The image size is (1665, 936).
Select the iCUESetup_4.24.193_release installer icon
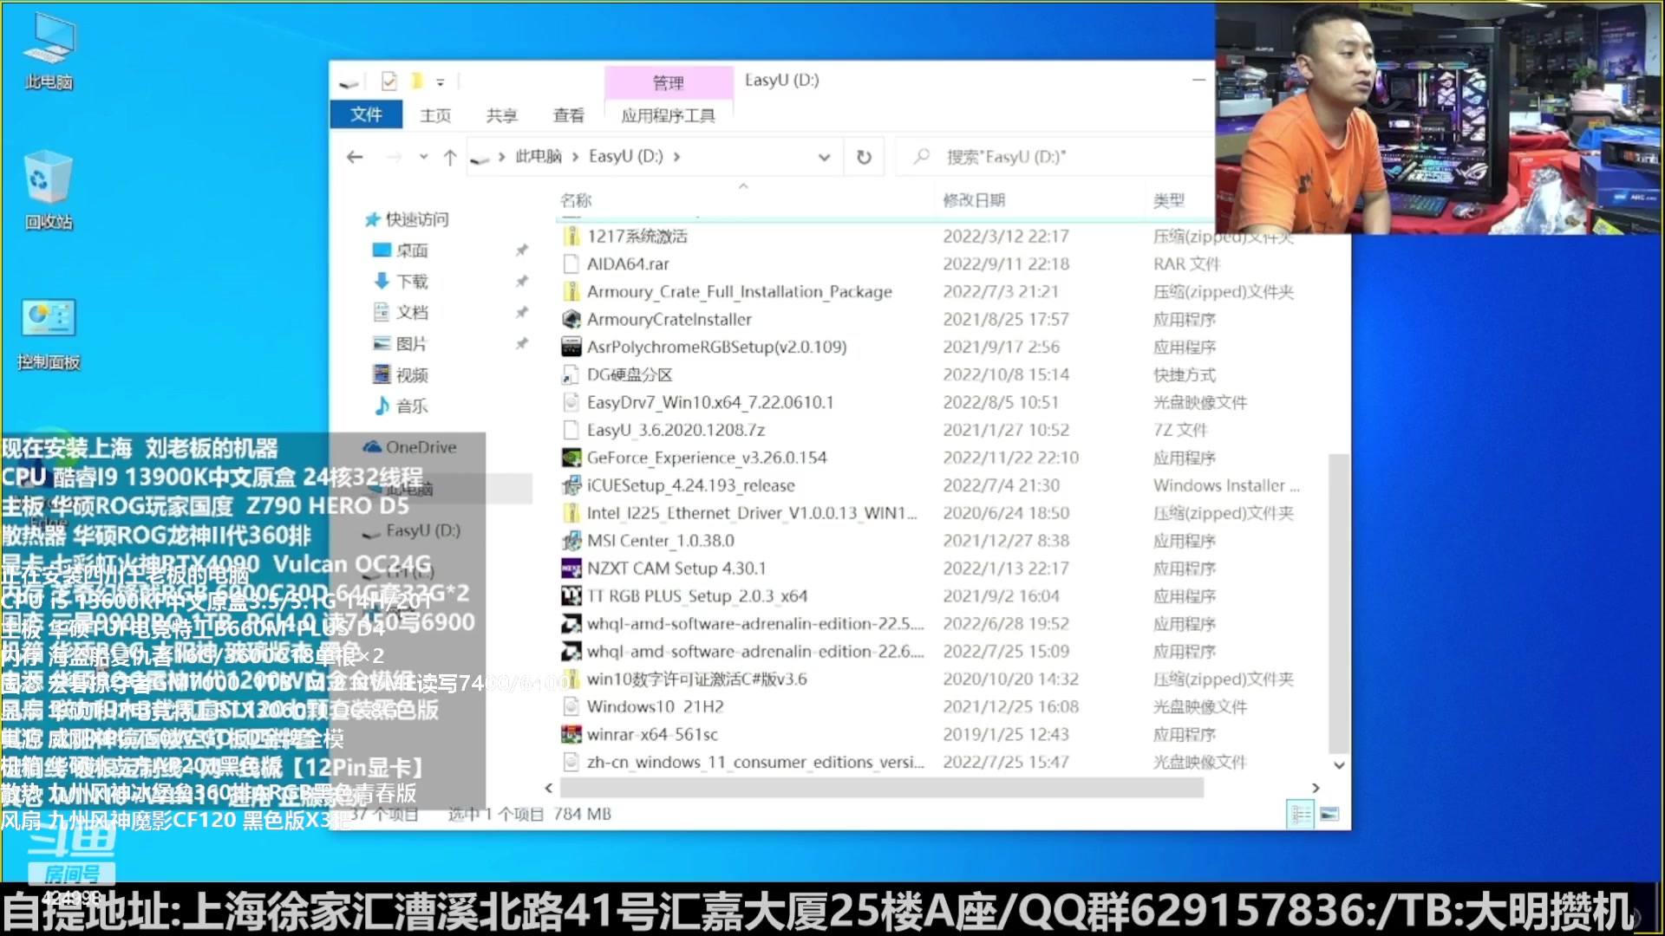(571, 485)
